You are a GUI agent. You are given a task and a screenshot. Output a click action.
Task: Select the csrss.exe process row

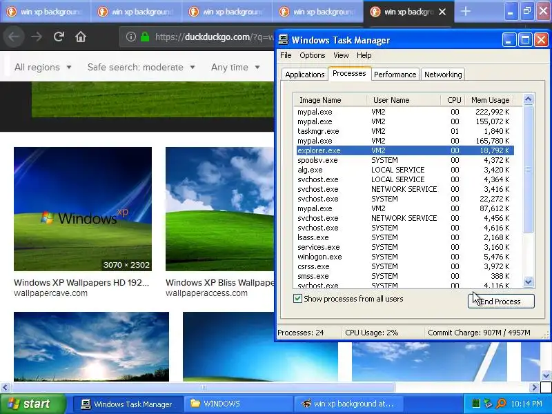point(404,266)
